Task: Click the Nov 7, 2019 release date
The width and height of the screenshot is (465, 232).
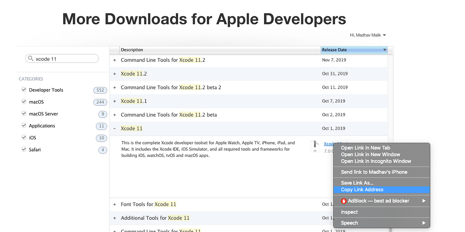Action: pyautogui.click(x=334, y=60)
